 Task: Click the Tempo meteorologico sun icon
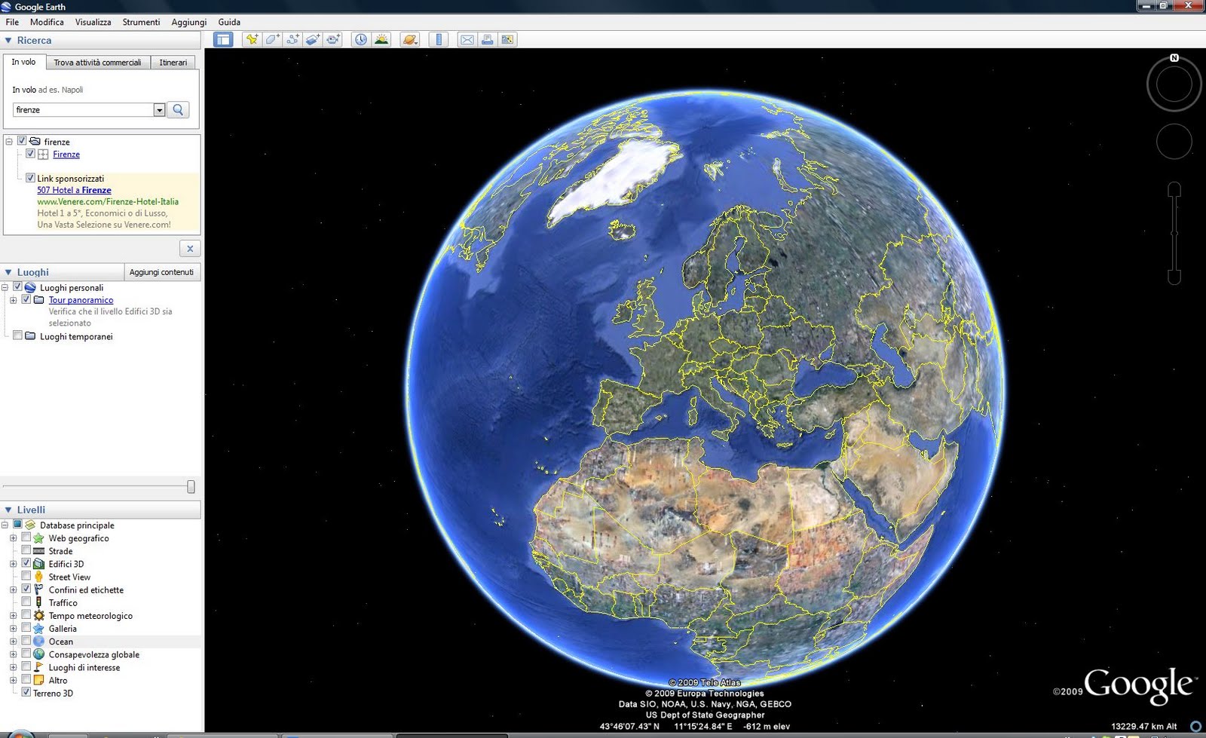pos(38,616)
